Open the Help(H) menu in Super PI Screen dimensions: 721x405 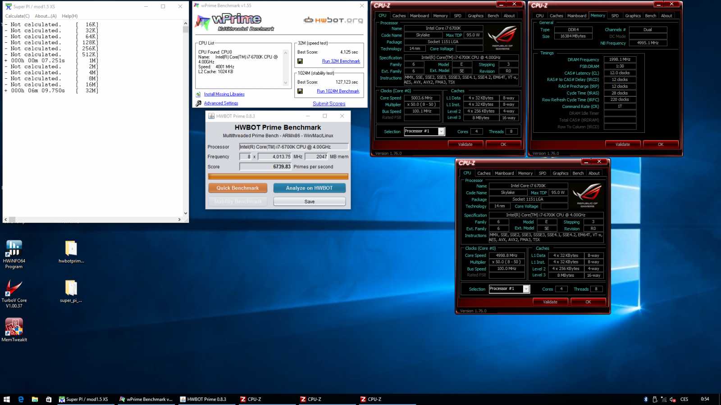click(70, 16)
